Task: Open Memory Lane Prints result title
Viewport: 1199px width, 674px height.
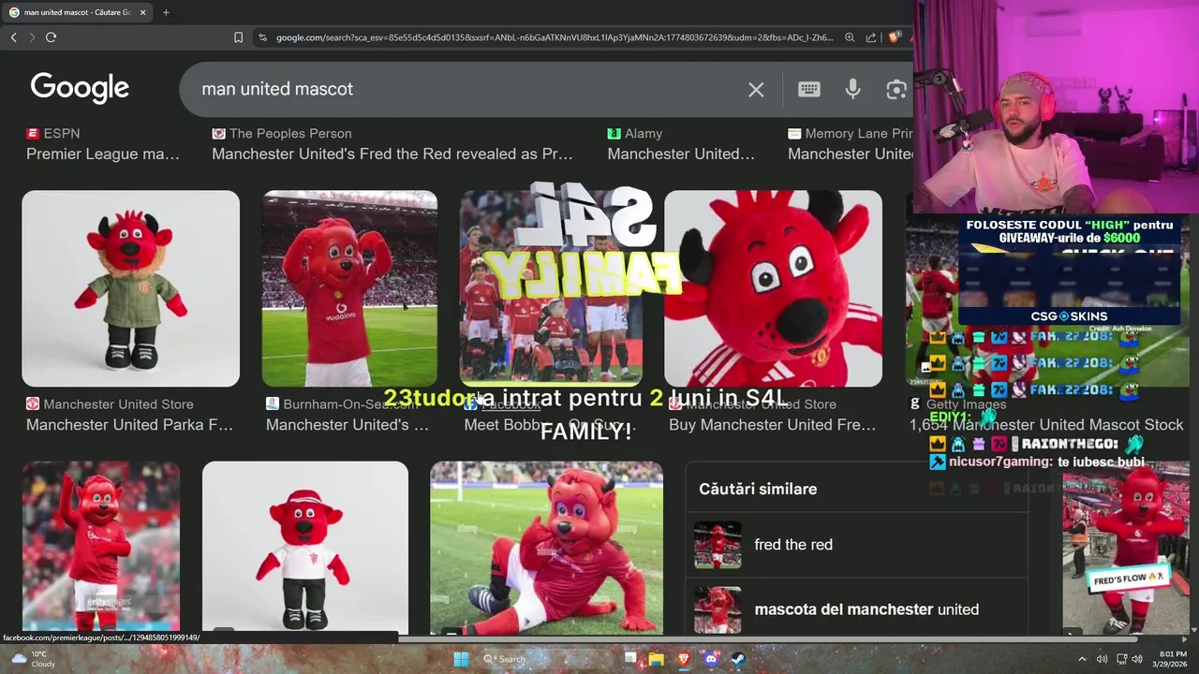Action: click(850, 154)
